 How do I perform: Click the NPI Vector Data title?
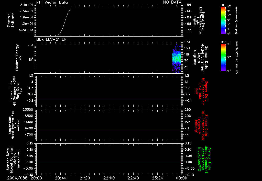52,2
